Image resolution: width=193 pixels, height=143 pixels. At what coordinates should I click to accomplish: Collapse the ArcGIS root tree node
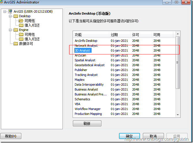click(x=5, y=12)
